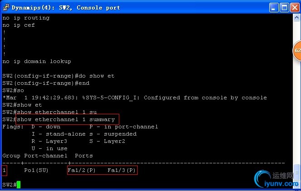Close the Dynamips SW2 console window
The image size is (301, 191).
pos(295,8)
